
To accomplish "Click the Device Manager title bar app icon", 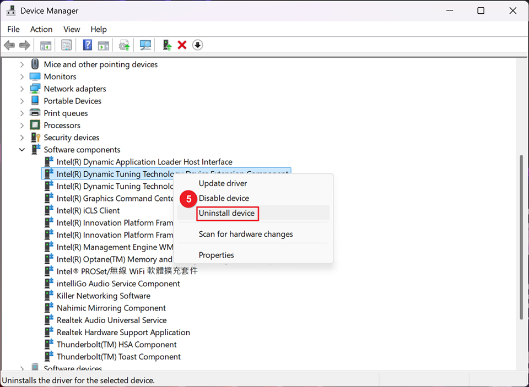I will pos(11,11).
